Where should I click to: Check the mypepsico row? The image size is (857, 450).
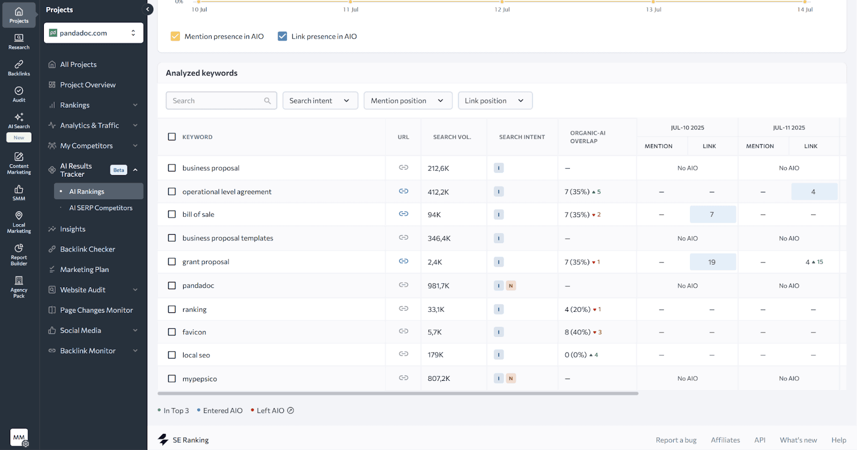click(172, 378)
